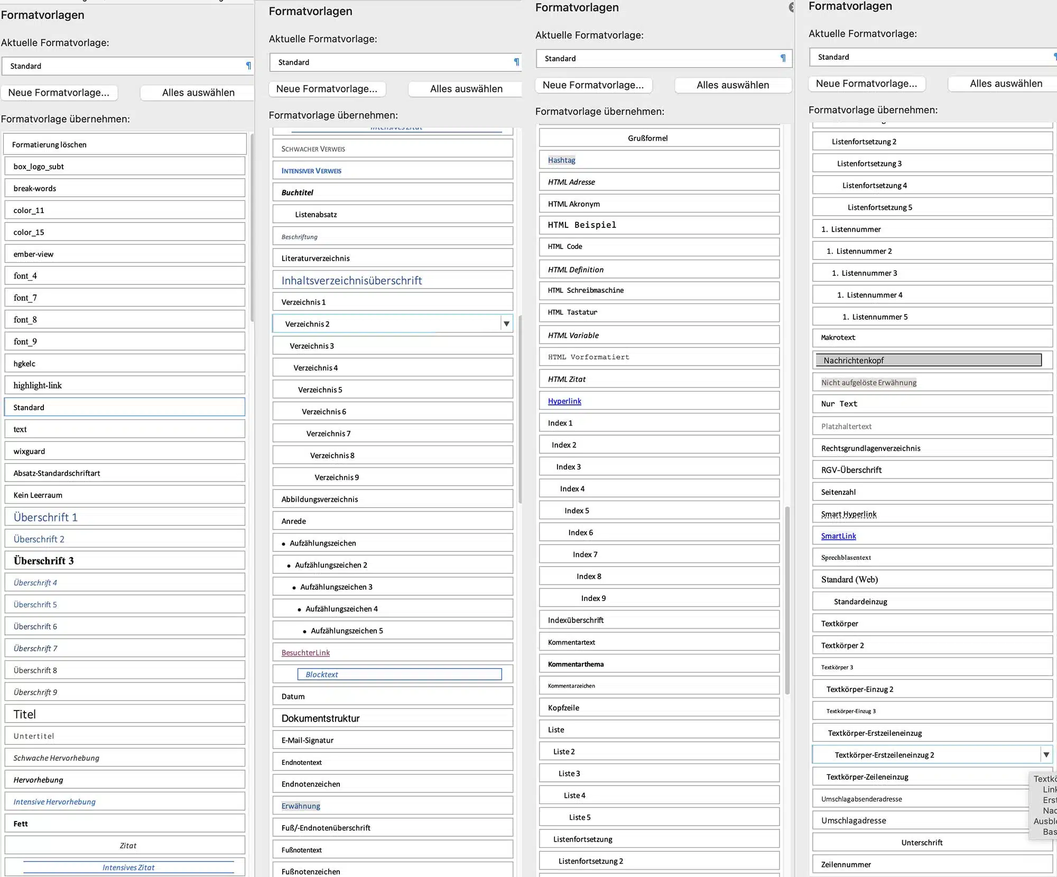1057x877 pixels.
Task: Apply the Blocktext style
Action: click(393, 675)
